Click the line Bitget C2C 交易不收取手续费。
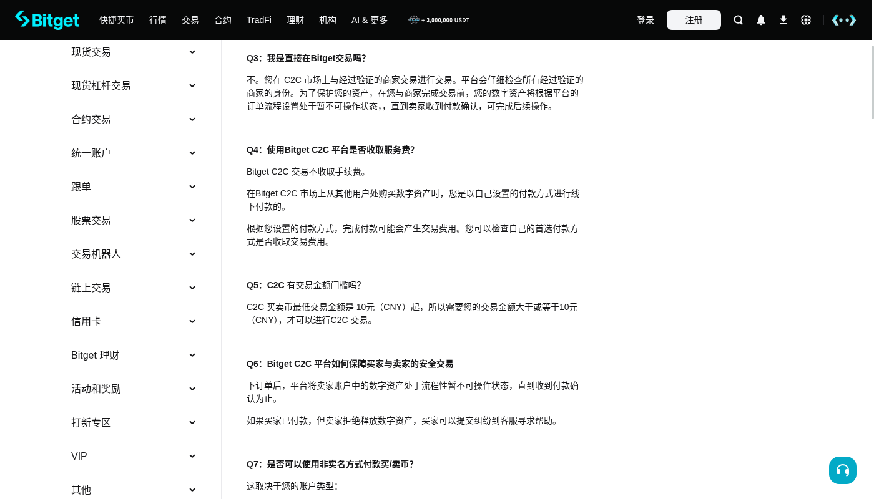Viewport: 874px width, 499px height. point(307,172)
